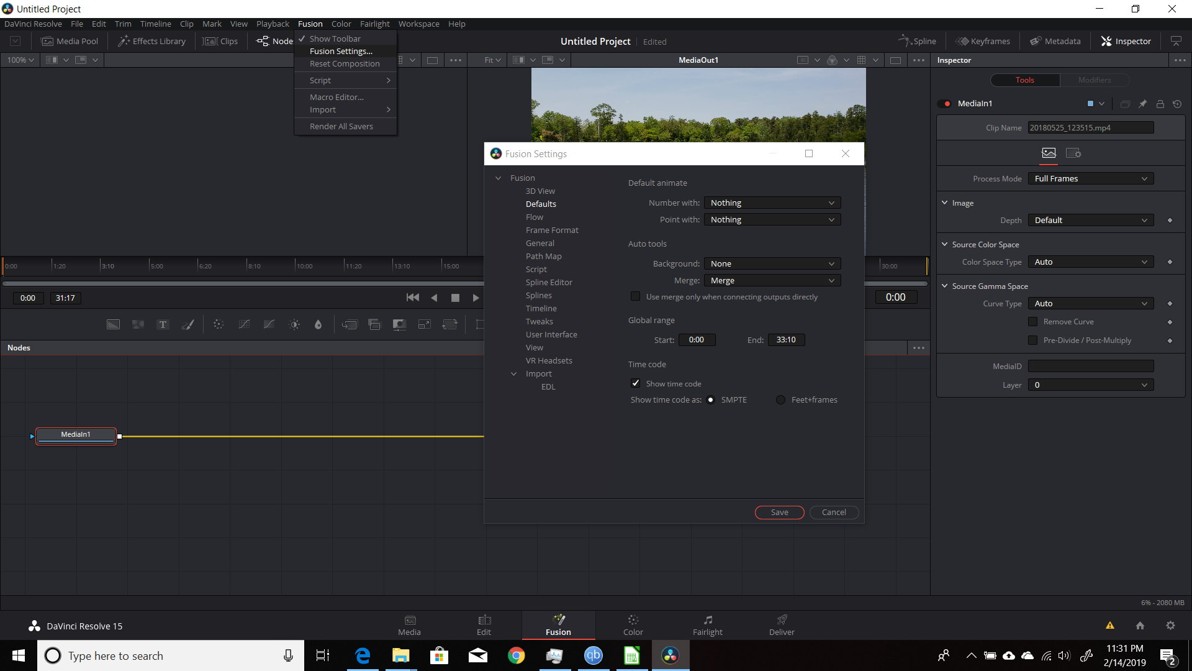Screen dimensions: 1192x671
Task: Collapse the Source Color Space section
Action: pos(944,244)
